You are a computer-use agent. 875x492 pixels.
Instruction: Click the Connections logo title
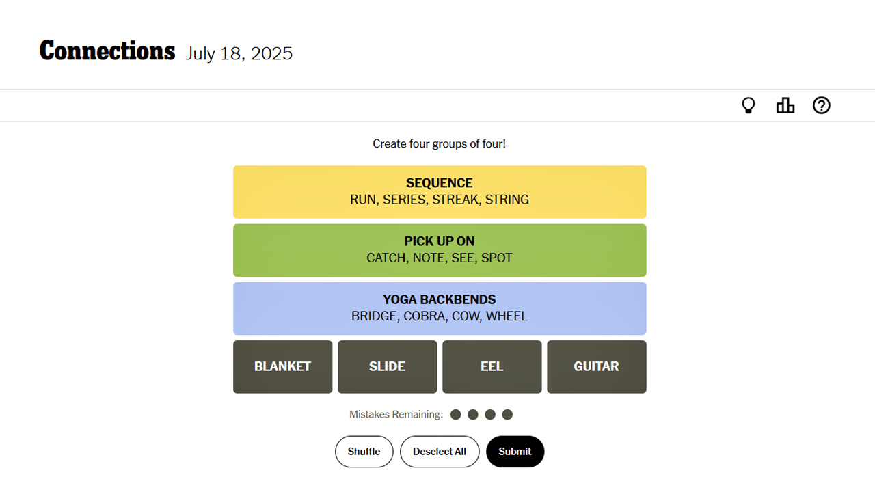pyautogui.click(x=107, y=51)
